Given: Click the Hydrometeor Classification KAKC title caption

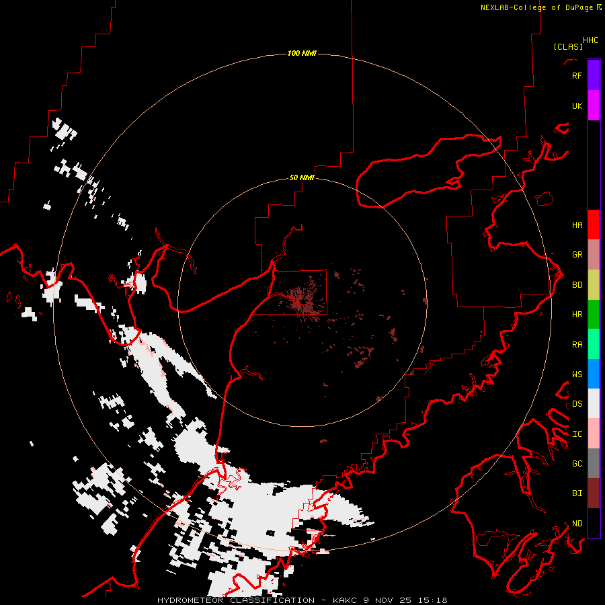Looking at the screenshot, I should [x=302, y=600].
